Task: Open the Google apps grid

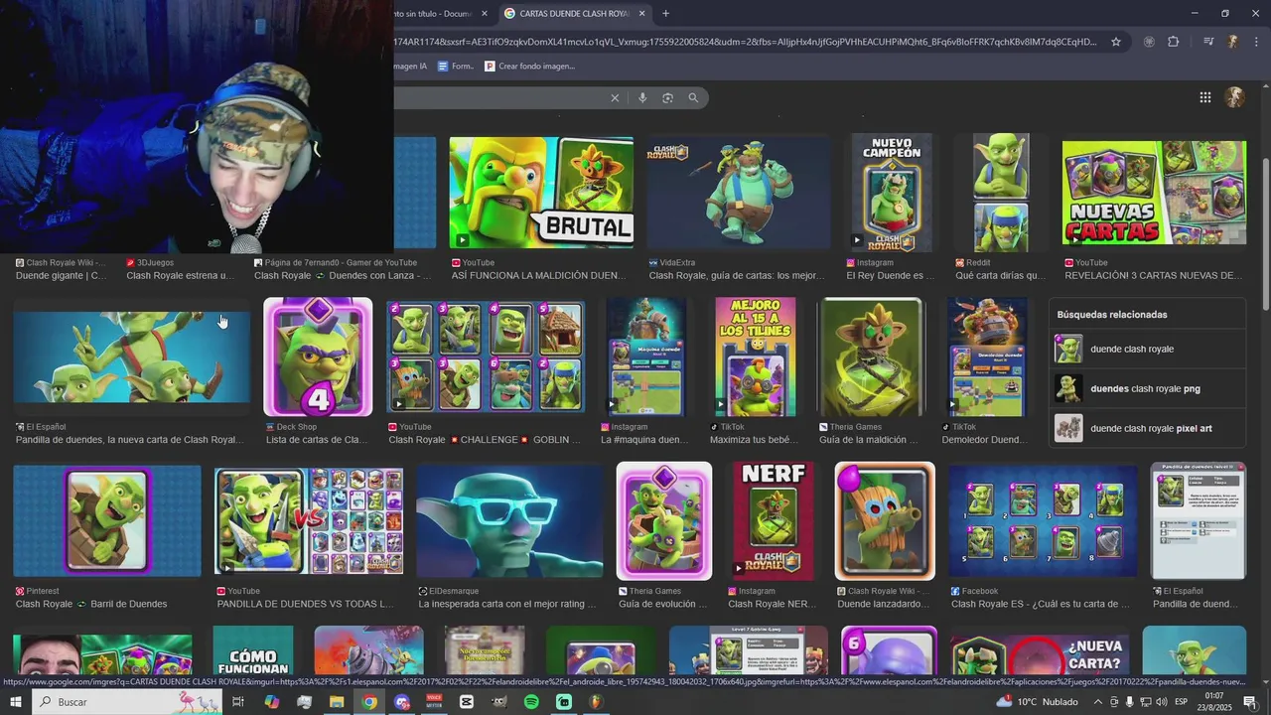Action: pos(1204,97)
